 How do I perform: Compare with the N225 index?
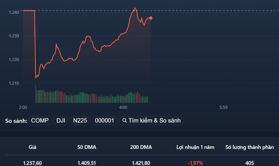(80, 120)
